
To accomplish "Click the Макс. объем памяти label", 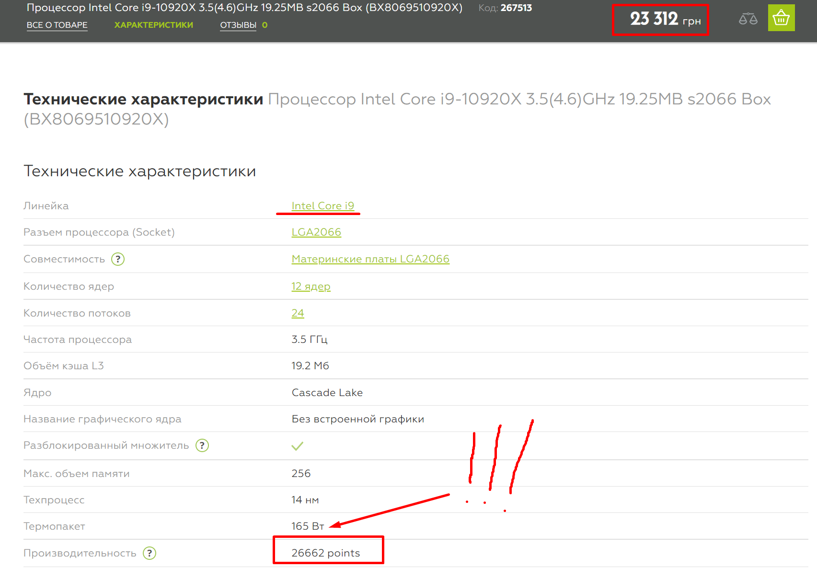I will coord(77,474).
